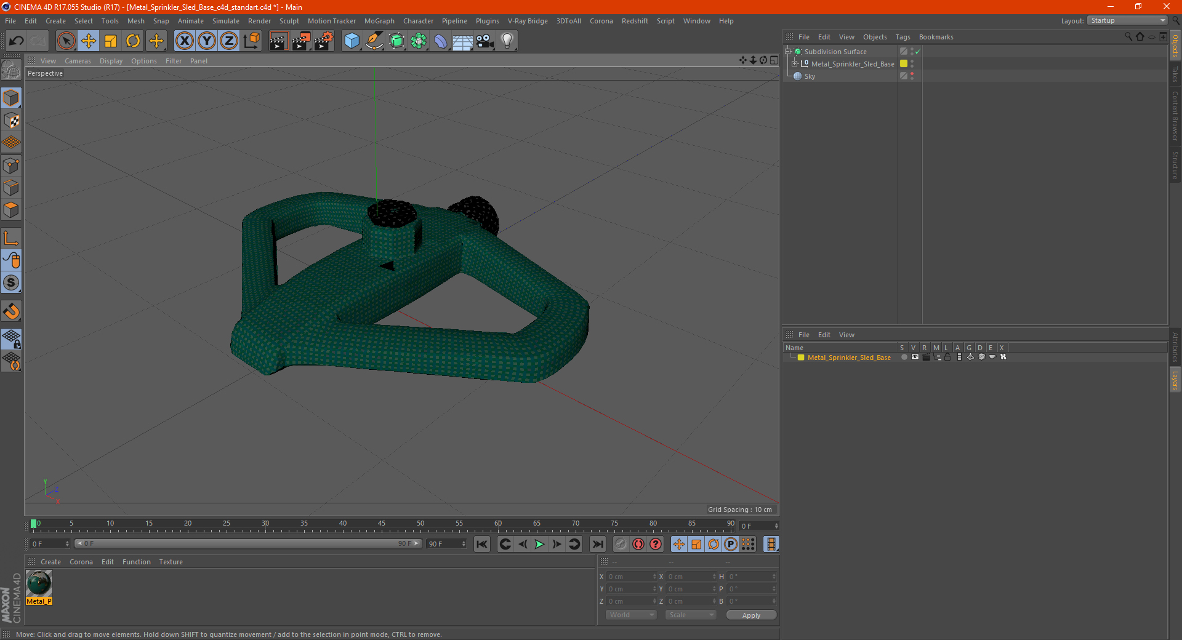Toggle the Enable Axis icon

coord(11,238)
